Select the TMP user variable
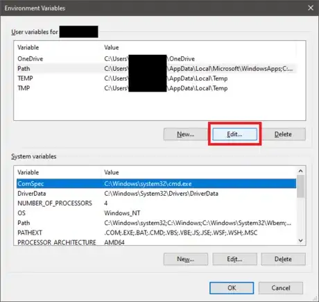The height and width of the screenshot is (302, 319). click(x=156, y=88)
